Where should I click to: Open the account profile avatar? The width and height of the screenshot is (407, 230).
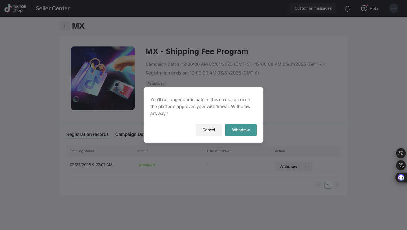394,8
